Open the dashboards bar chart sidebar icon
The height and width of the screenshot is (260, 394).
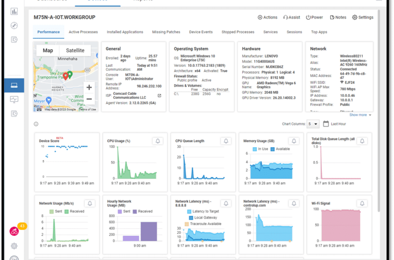(x=14, y=11)
